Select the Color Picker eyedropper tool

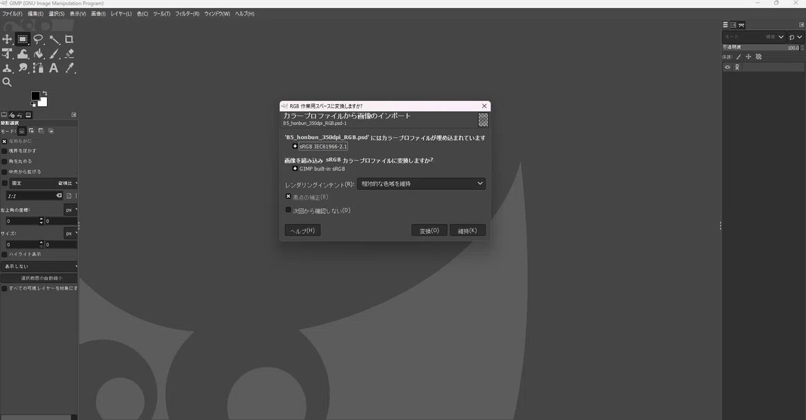(69, 68)
